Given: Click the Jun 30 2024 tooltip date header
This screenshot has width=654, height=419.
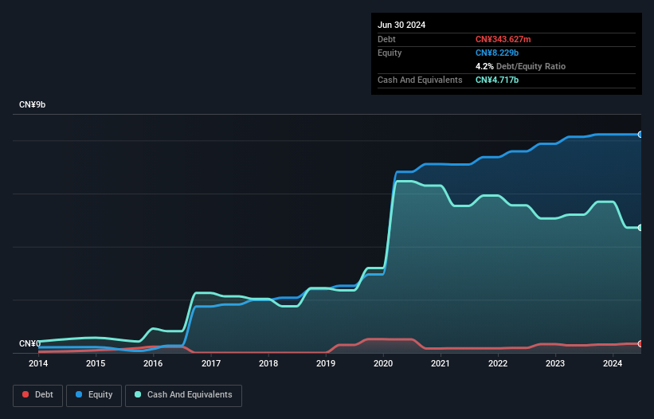Looking at the screenshot, I should click(401, 25).
